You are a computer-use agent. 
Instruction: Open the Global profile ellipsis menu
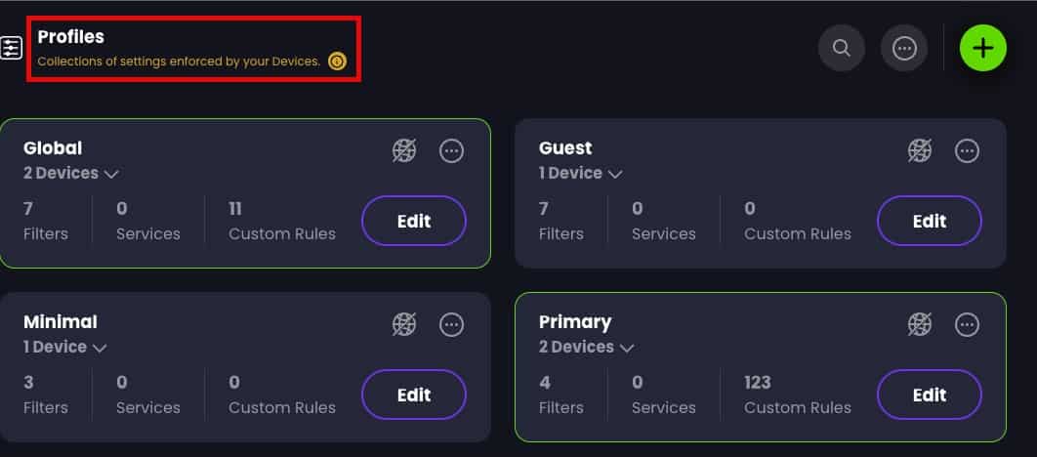(452, 150)
